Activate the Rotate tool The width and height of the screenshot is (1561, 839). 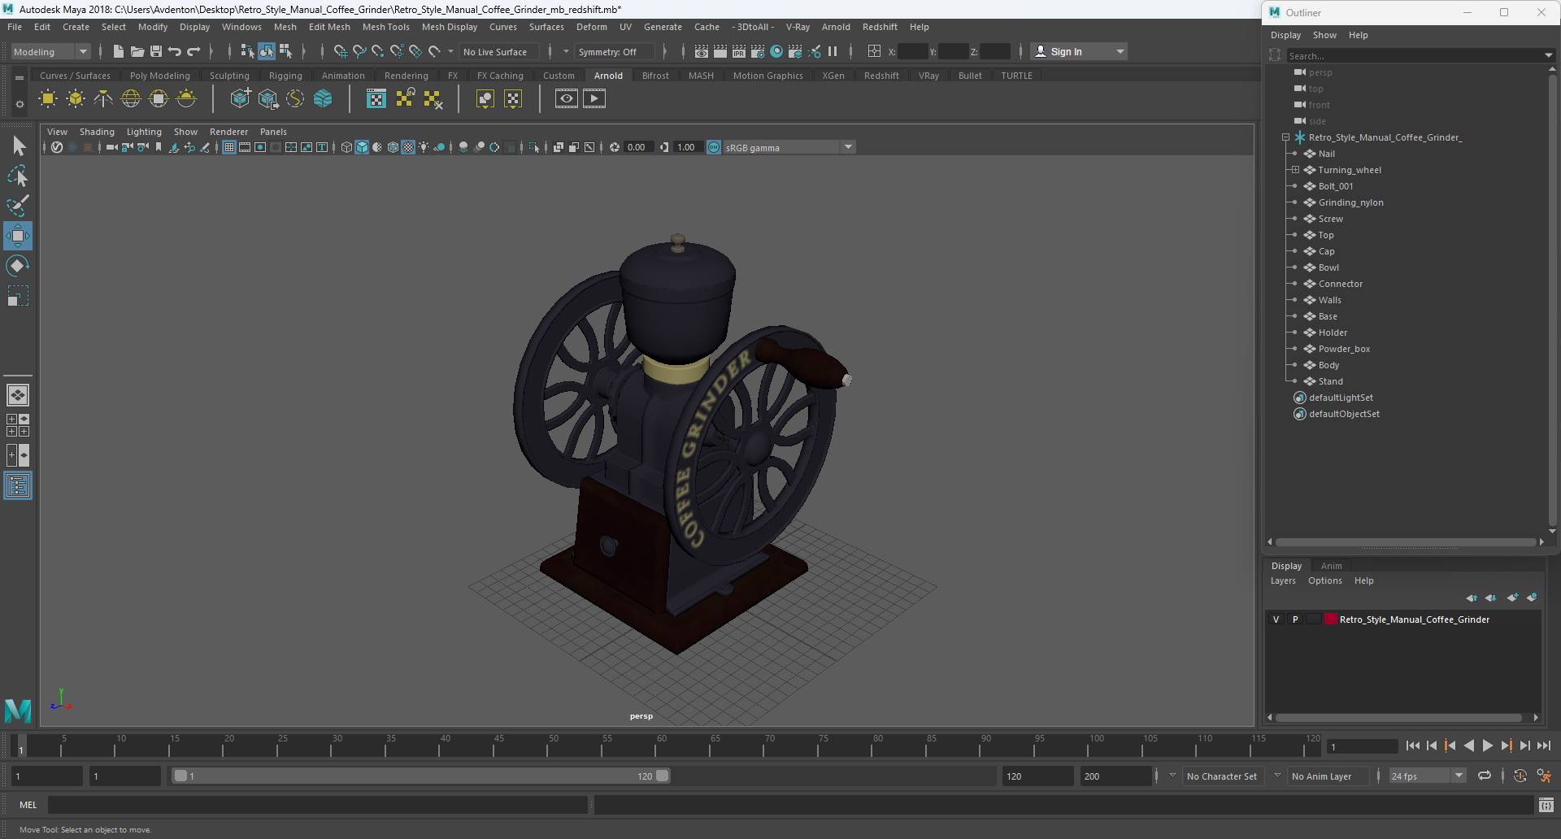coord(18,266)
